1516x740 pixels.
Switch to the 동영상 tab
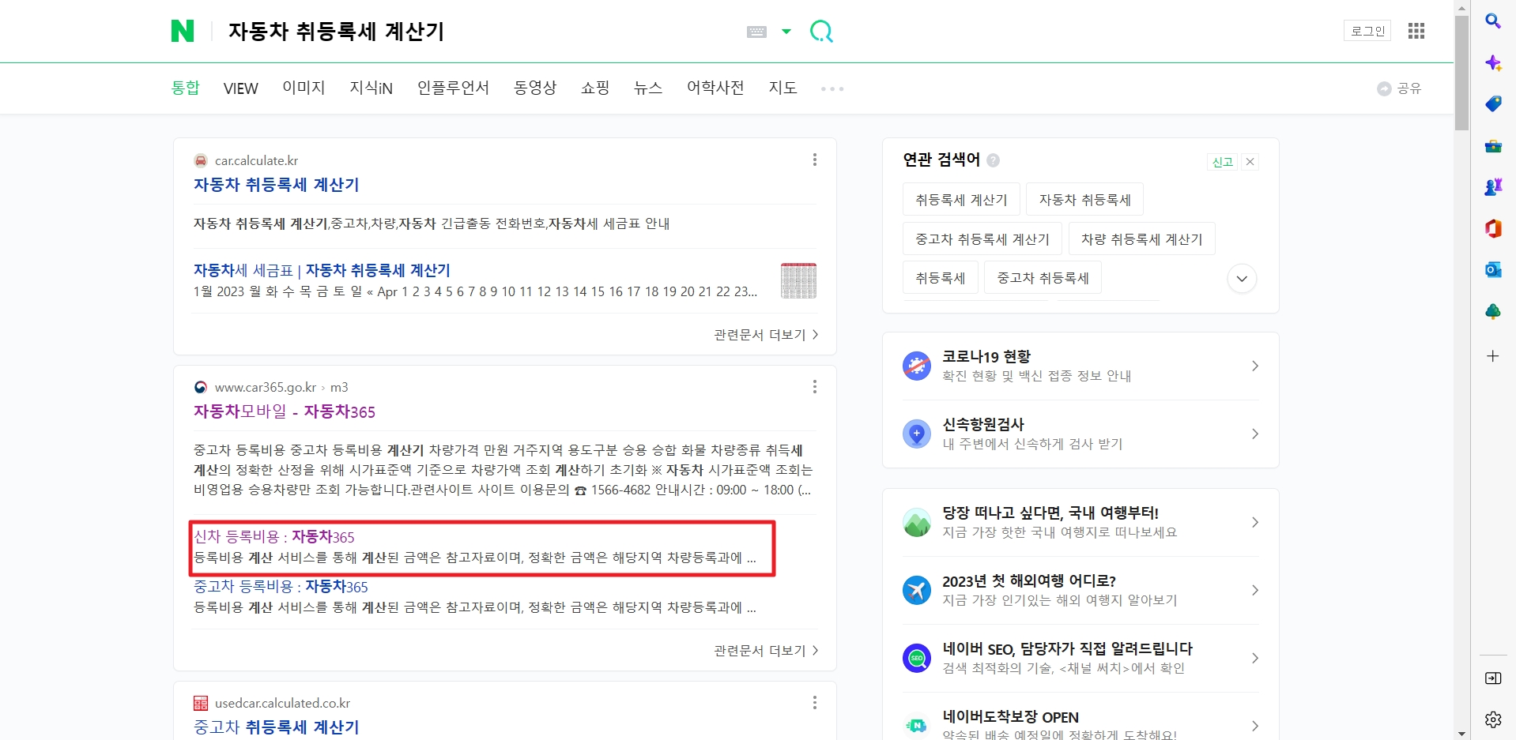click(x=535, y=88)
